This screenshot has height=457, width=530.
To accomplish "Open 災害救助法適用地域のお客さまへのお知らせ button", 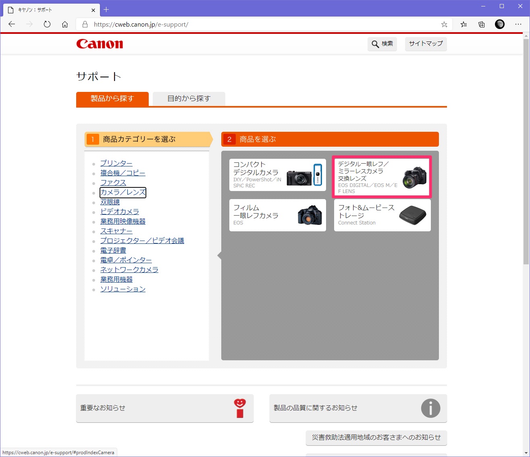I will pos(376,438).
